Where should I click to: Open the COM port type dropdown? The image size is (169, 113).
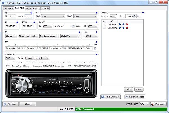tap(144, 104)
